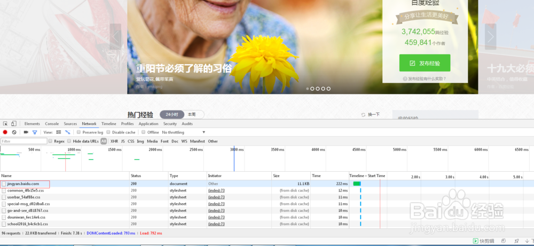This screenshot has height=246, width=534.
Task: Select the last carousel indicator dot
Action: pos(328,89)
